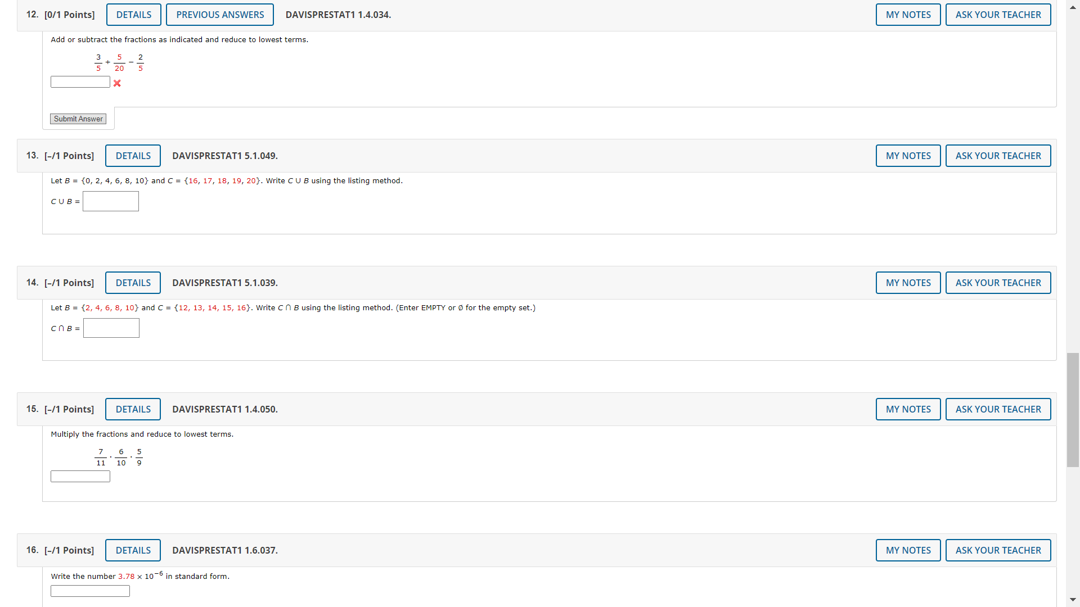Open MY NOTES for question 15

[x=908, y=409]
